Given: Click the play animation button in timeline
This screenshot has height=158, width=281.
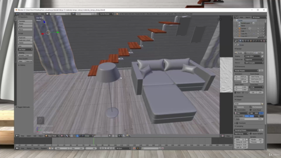Looking at the screenshot, I should point(108,148).
